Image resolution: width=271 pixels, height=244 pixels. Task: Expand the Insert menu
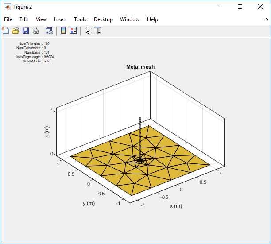point(60,19)
